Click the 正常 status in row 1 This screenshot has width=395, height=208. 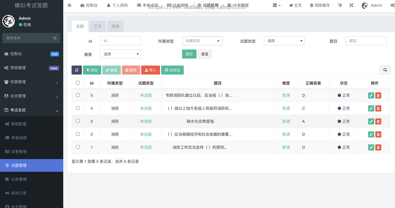pos(344,147)
